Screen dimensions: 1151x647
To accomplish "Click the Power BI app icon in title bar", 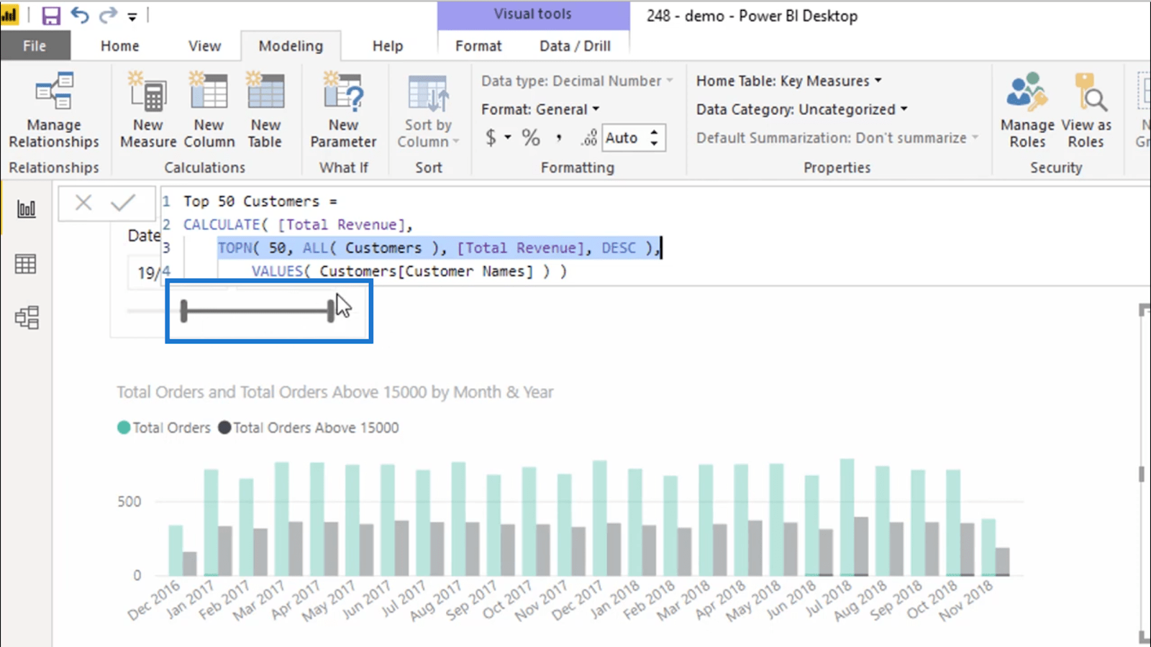I will pos(10,15).
